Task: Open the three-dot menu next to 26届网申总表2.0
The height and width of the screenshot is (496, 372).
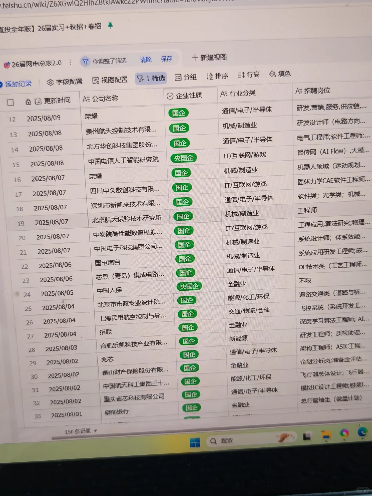Action: click(x=70, y=62)
